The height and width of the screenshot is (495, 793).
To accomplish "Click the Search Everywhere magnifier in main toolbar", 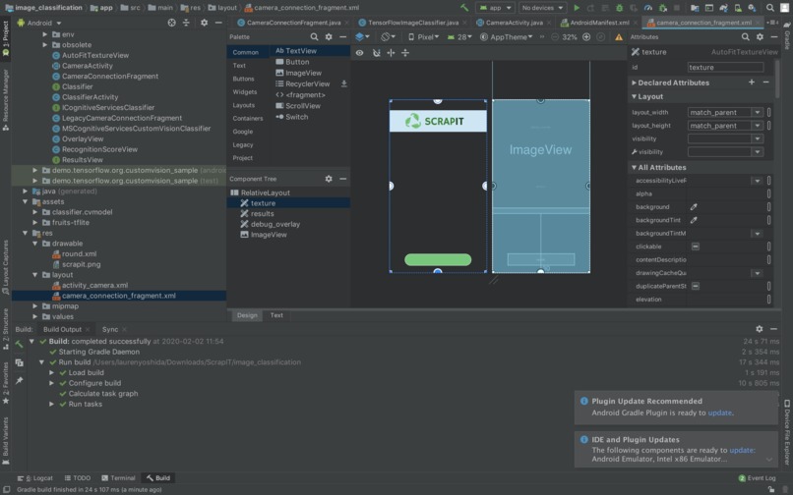I will (x=769, y=8).
